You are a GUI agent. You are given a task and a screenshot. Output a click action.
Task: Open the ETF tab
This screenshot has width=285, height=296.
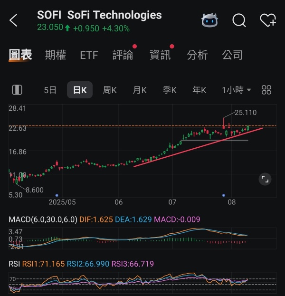tap(89, 55)
